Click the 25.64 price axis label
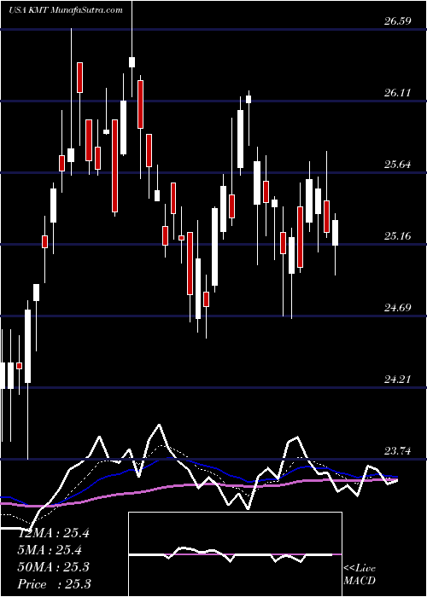The height and width of the screenshot is (597, 427). point(397,165)
